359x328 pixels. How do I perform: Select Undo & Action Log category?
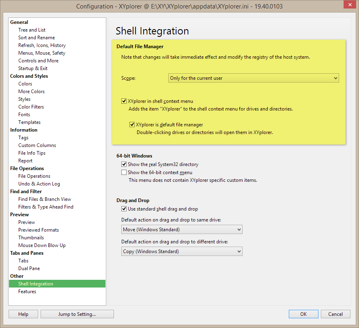39,184
